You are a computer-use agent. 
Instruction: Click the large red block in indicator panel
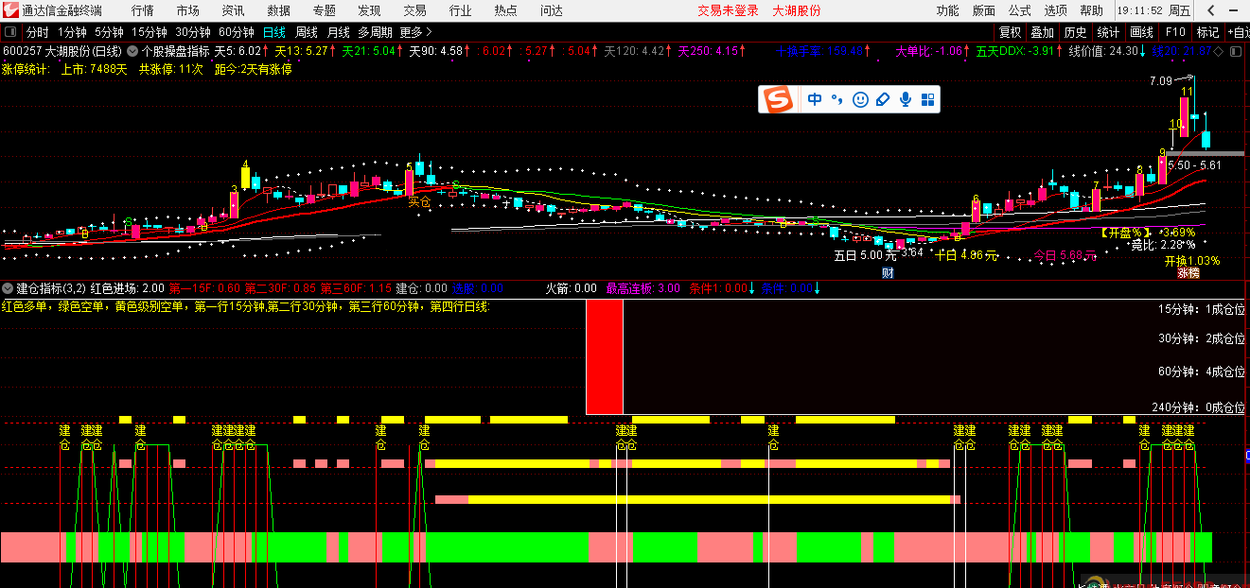click(x=604, y=356)
